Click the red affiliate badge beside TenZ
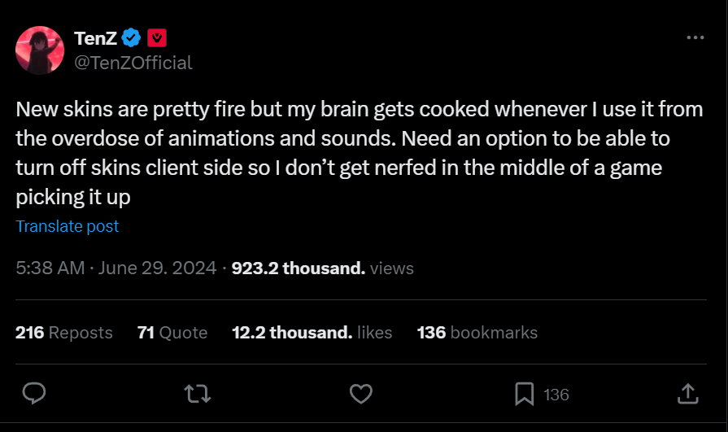728x432 pixels. 157,37
